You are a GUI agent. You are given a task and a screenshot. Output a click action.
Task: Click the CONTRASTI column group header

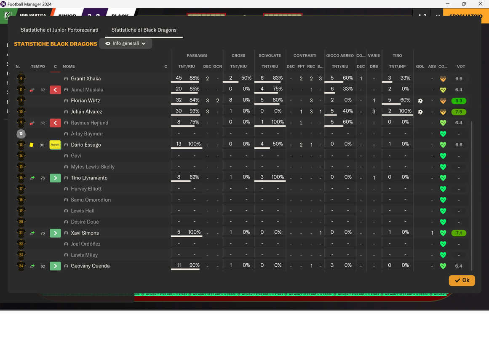(x=305, y=56)
